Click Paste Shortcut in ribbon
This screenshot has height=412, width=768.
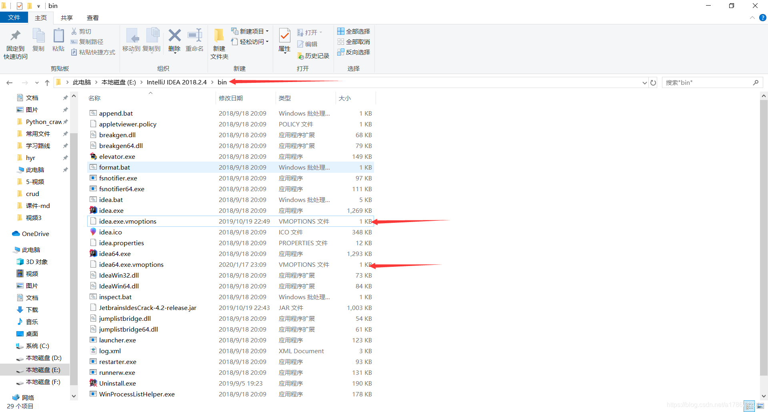click(x=93, y=52)
